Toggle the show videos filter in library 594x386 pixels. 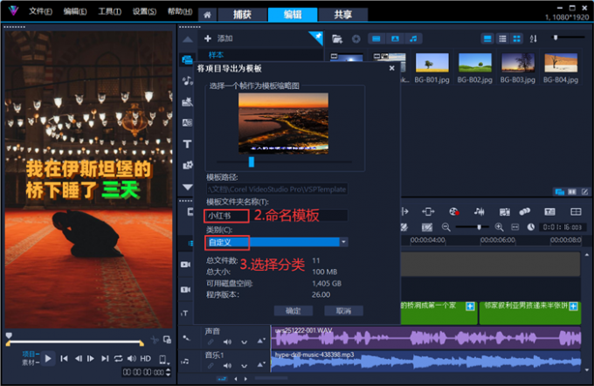point(376,38)
